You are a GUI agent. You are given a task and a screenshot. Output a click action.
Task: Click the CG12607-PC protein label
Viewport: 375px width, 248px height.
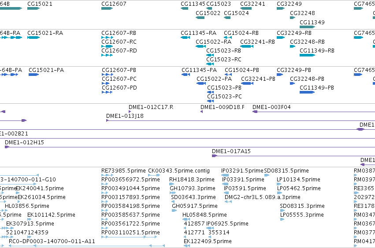coord(119,79)
